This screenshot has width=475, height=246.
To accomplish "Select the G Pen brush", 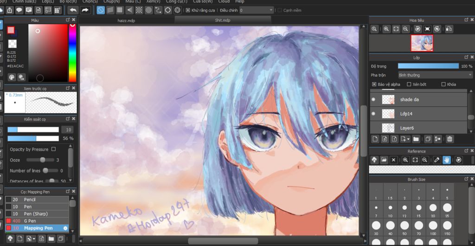I will pos(37,221).
